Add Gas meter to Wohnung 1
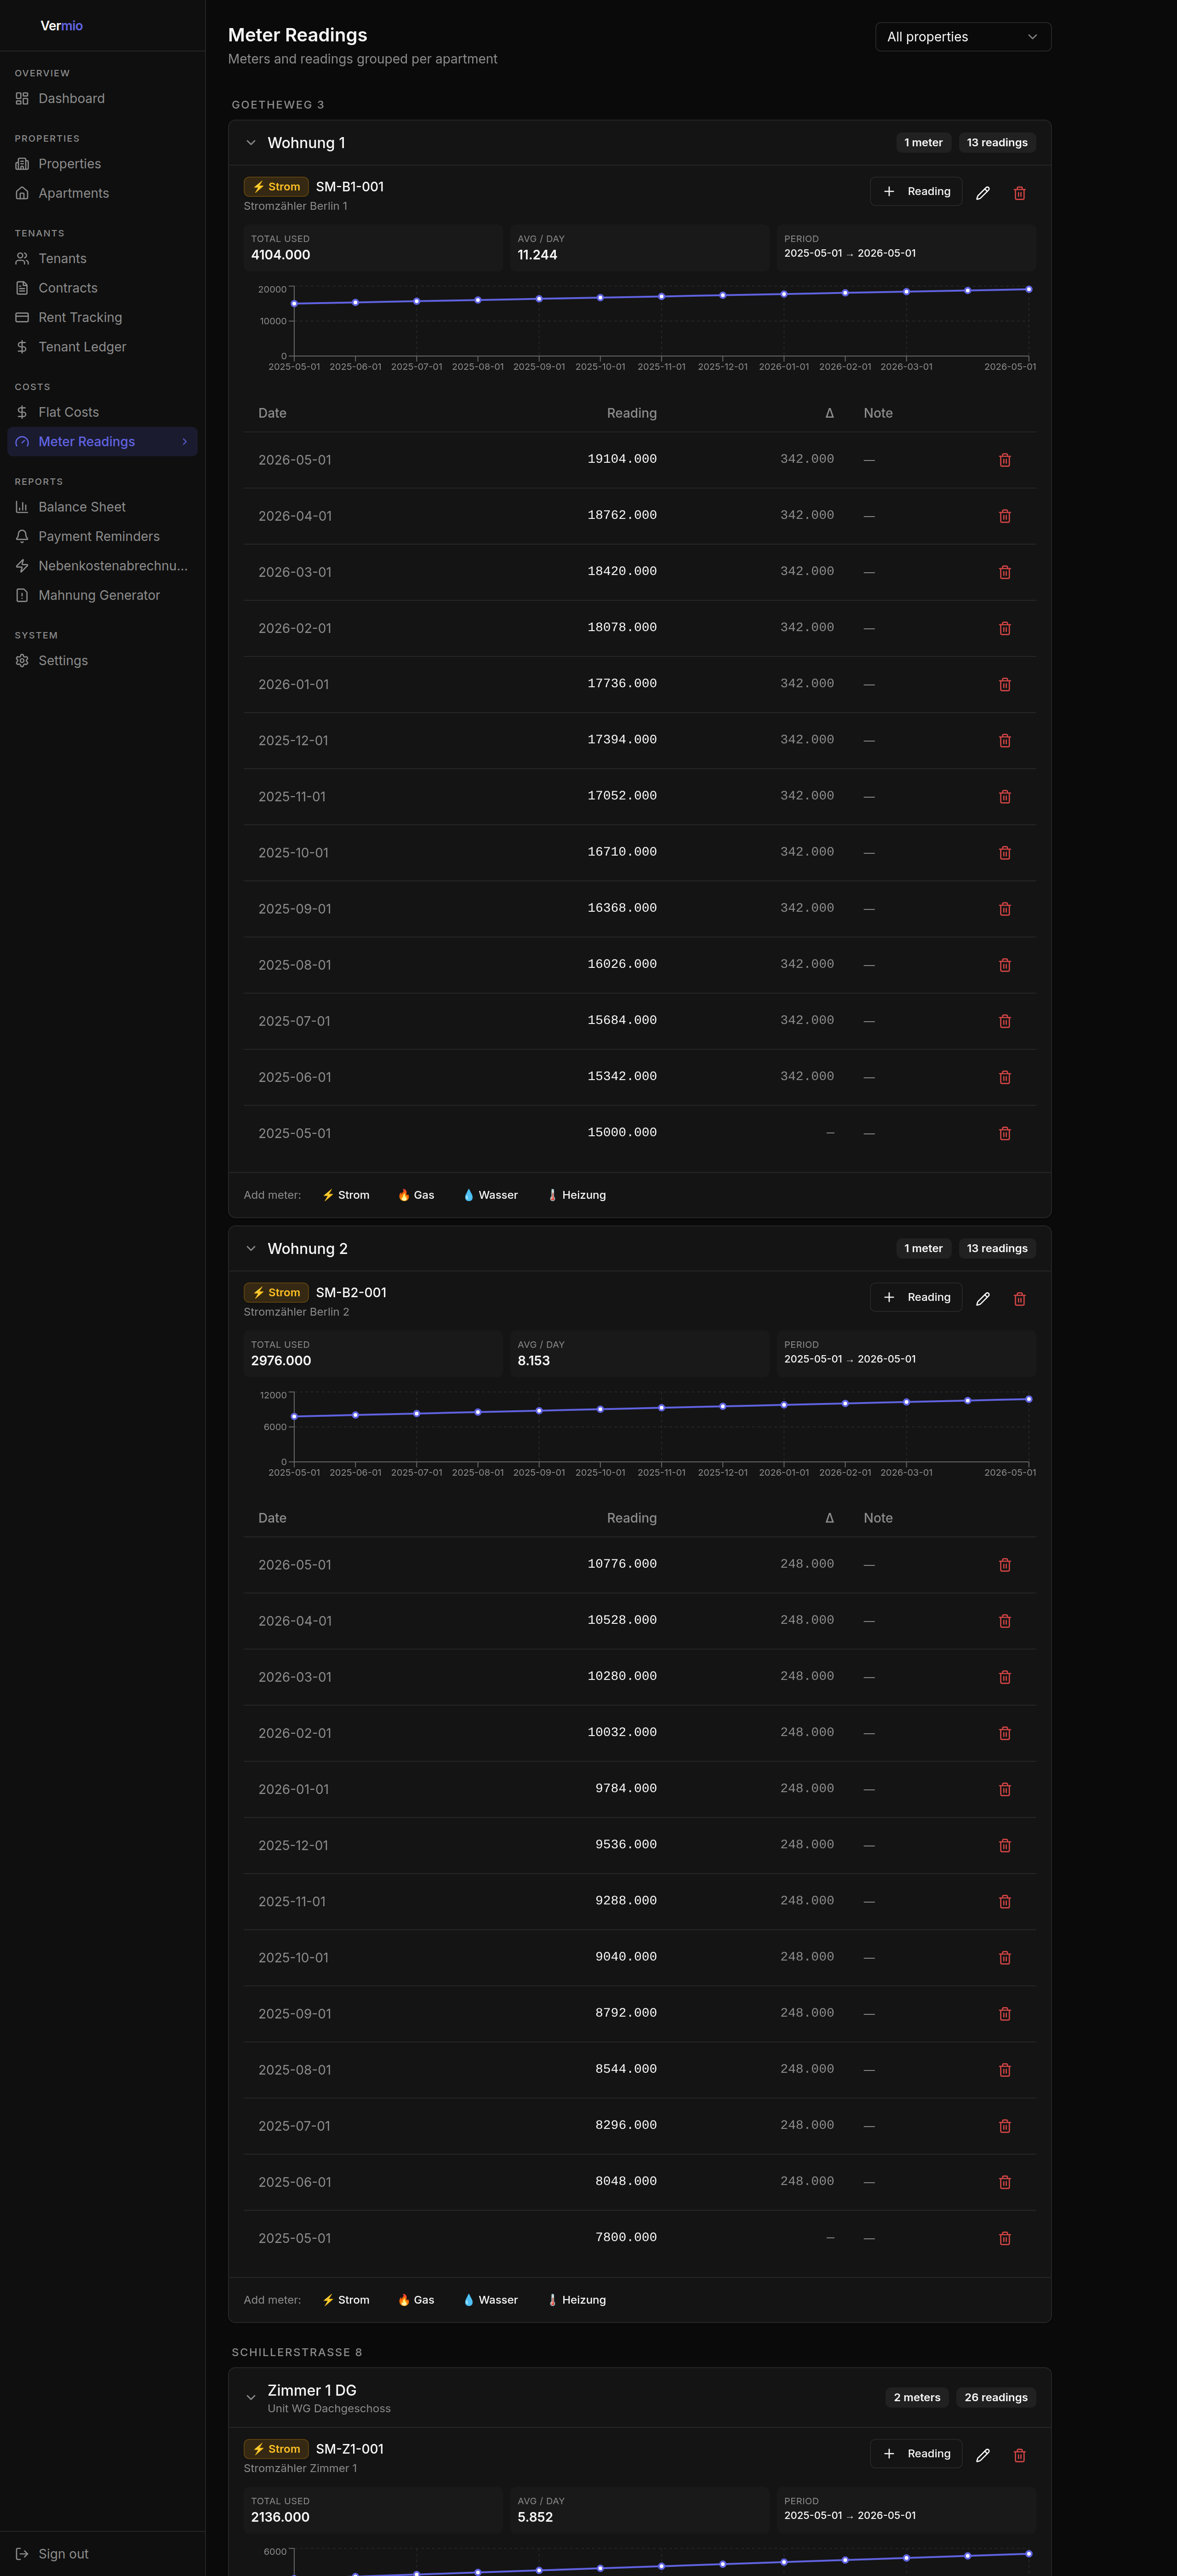The width and height of the screenshot is (1177, 2576). point(416,1195)
